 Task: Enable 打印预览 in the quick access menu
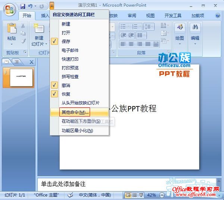[80, 68]
